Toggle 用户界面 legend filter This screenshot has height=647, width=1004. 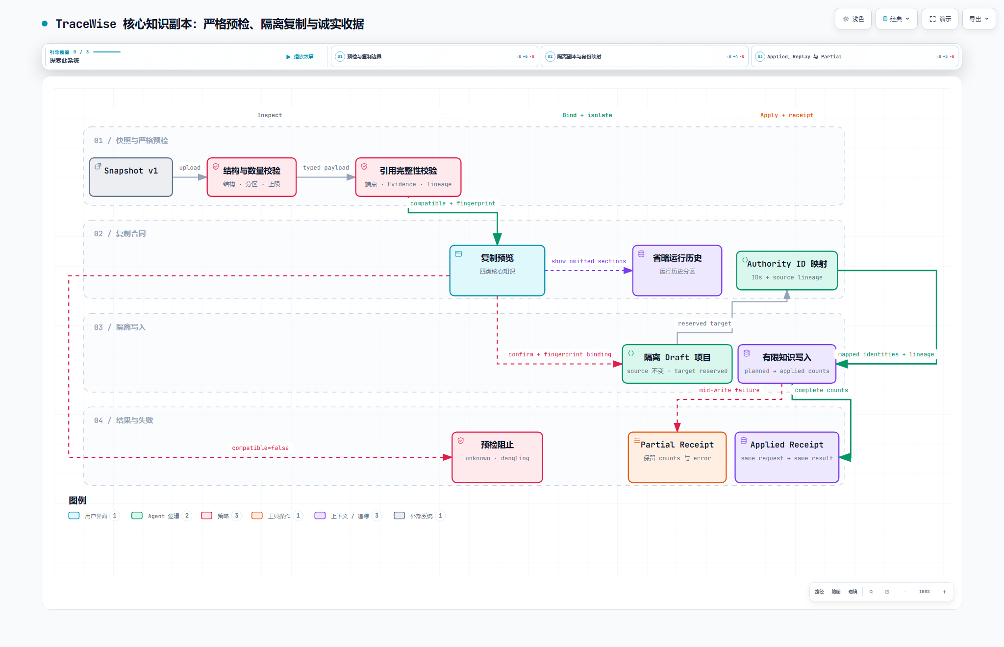(x=94, y=516)
